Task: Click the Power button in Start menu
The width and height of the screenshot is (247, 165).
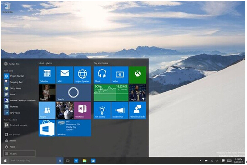Action: coord(10,147)
